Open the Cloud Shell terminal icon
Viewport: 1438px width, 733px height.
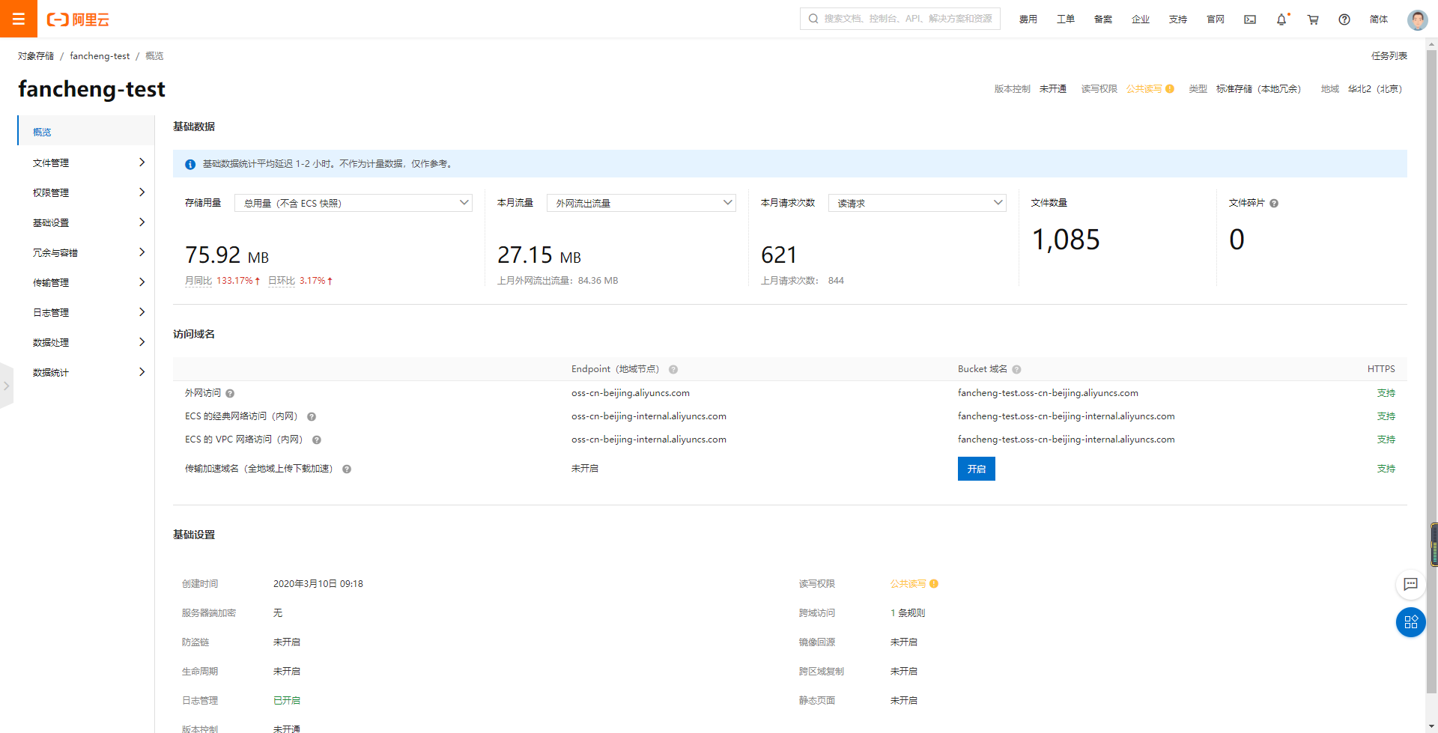(x=1250, y=19)
